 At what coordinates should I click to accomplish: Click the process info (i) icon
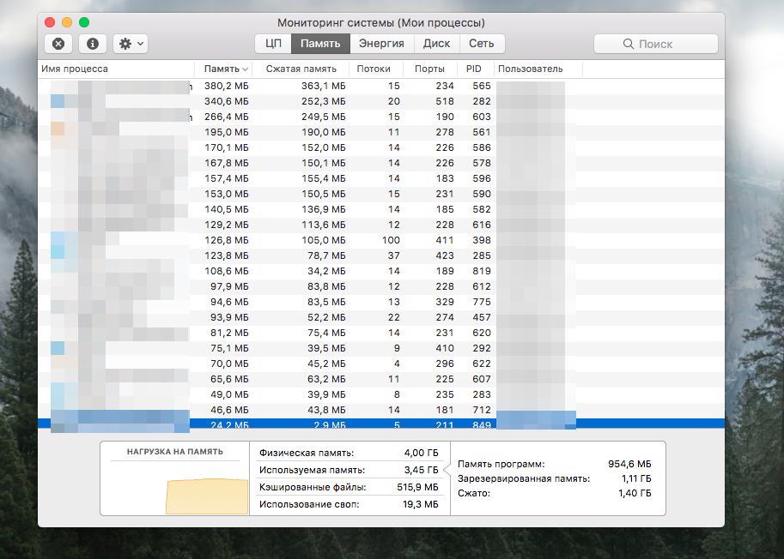93,44
